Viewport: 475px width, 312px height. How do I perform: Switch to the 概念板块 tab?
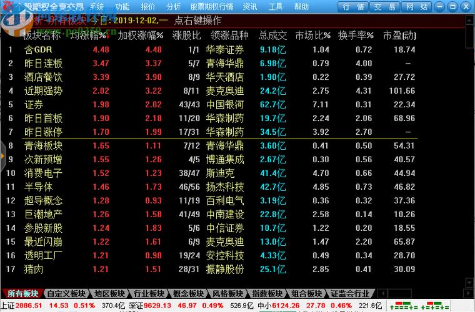188,293
